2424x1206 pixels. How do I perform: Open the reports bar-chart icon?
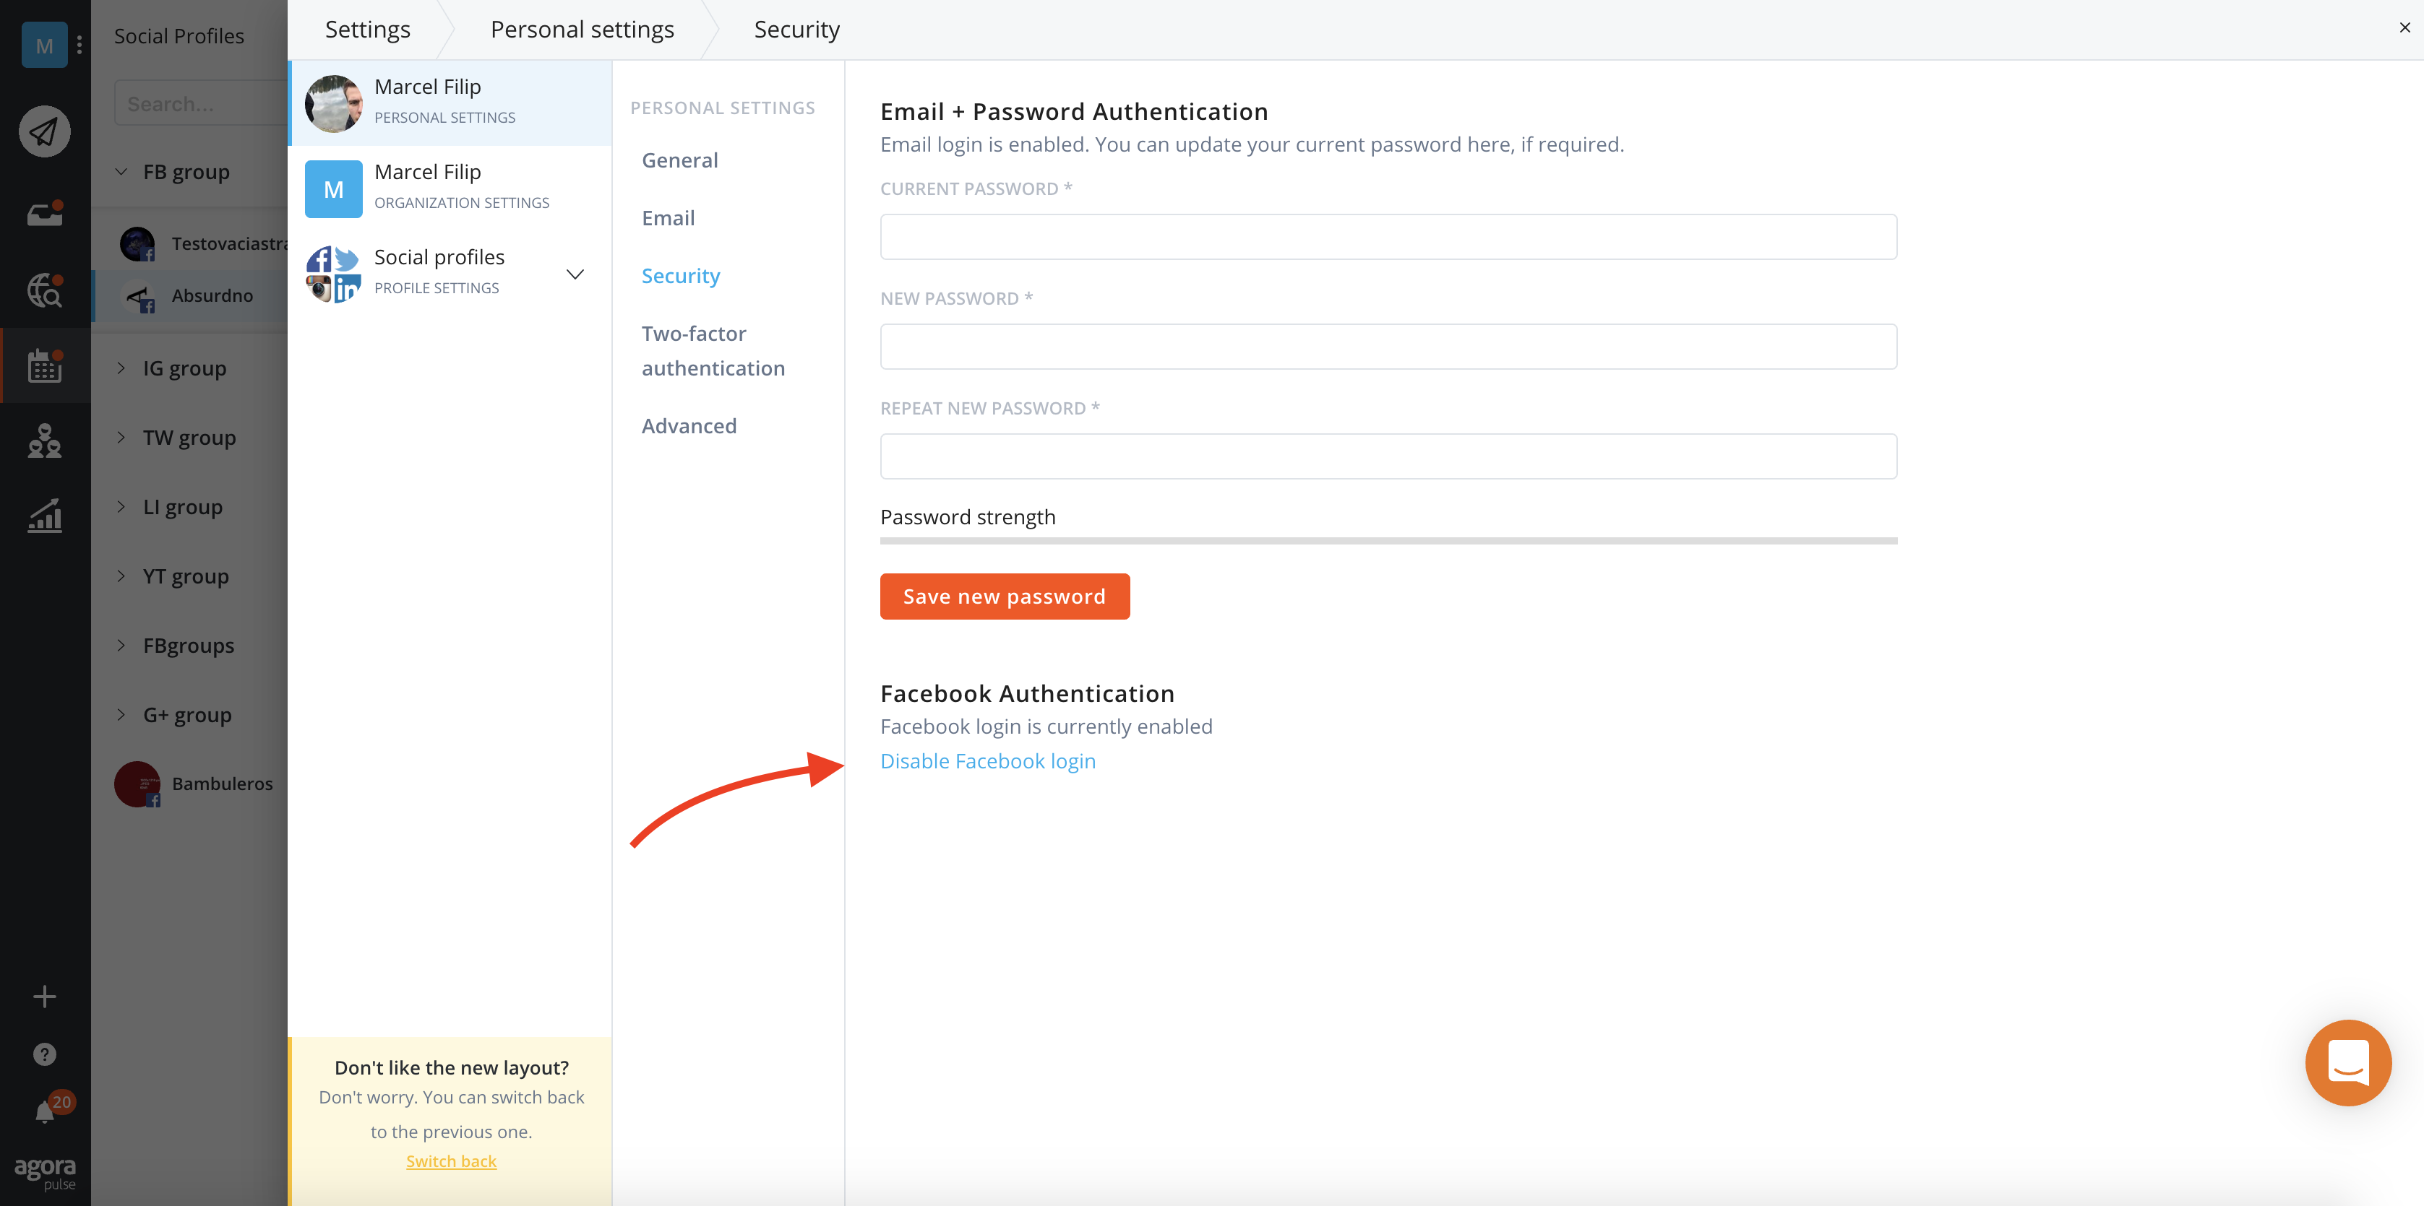pos(44,515)
